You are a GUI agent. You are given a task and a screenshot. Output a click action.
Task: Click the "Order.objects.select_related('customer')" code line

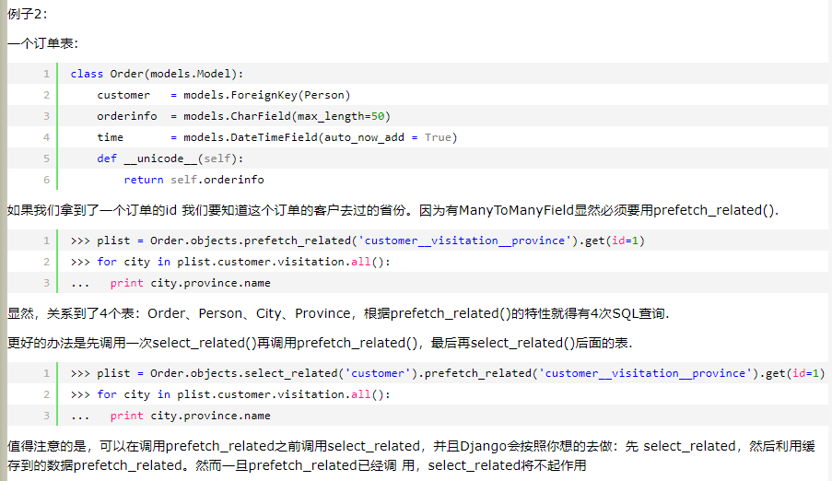(448, 373)
